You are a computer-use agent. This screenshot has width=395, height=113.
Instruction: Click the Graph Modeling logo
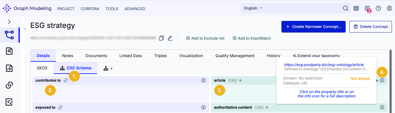pos(27,8)
